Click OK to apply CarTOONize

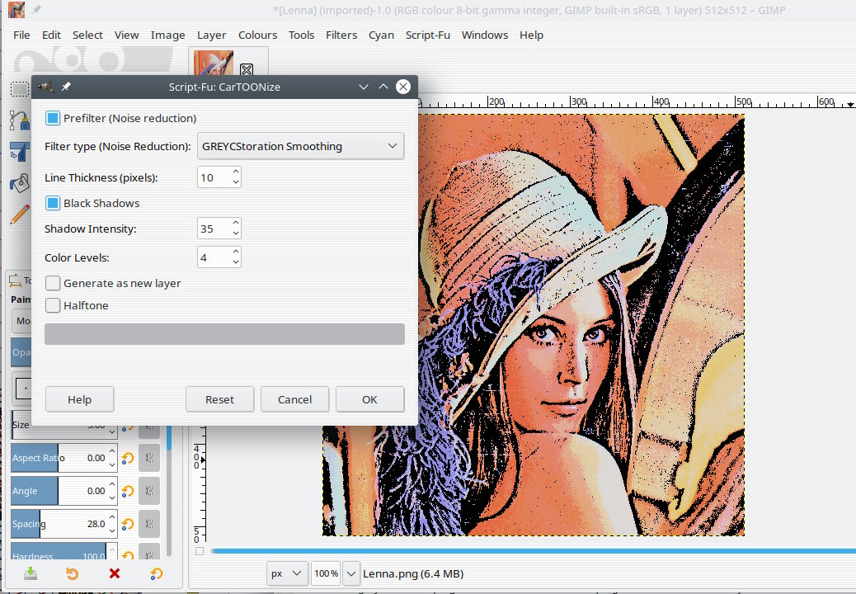pos(369,399)
